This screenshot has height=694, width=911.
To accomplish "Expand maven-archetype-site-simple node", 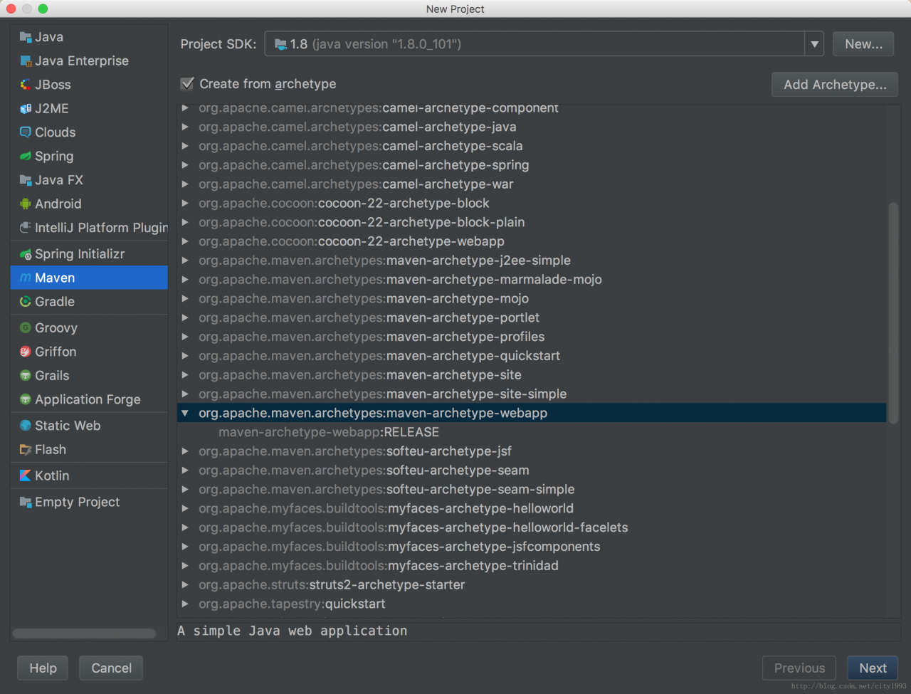I will (x=185, y=394).
